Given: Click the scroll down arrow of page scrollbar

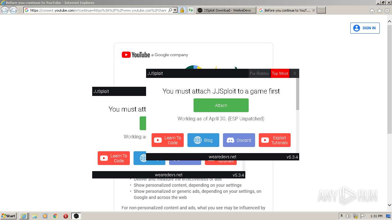Looking at the screenshot, I should click(390, 205).
